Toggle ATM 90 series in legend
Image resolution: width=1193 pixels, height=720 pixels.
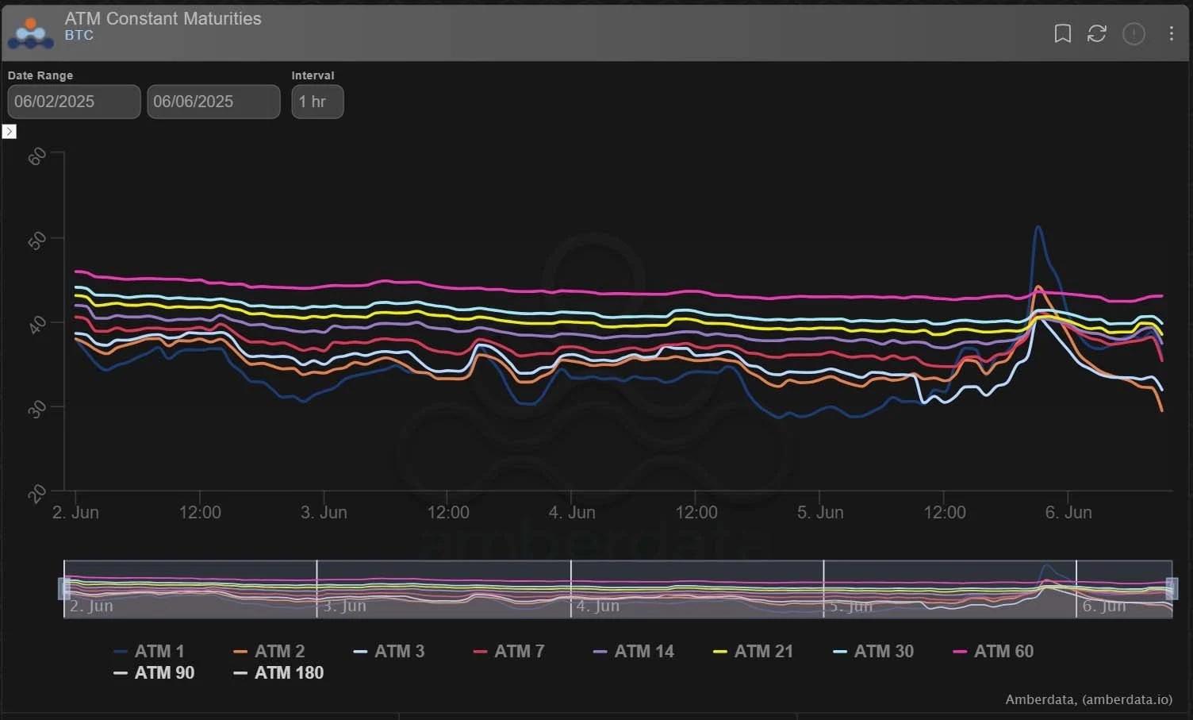pyautogui.click(x=155, y=672)
